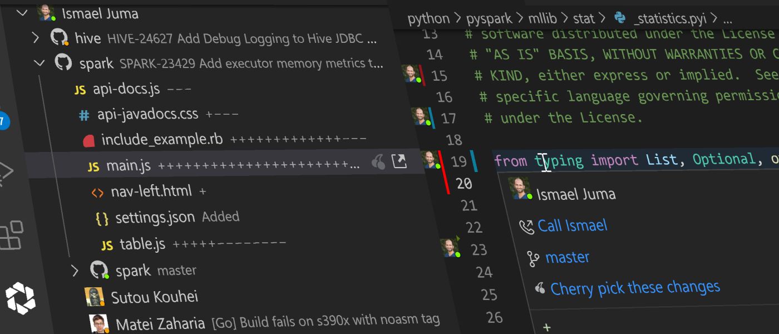779x334 pixels.
Task: Select Cherry pick these changes in the popup
Action: coord(634,287)
